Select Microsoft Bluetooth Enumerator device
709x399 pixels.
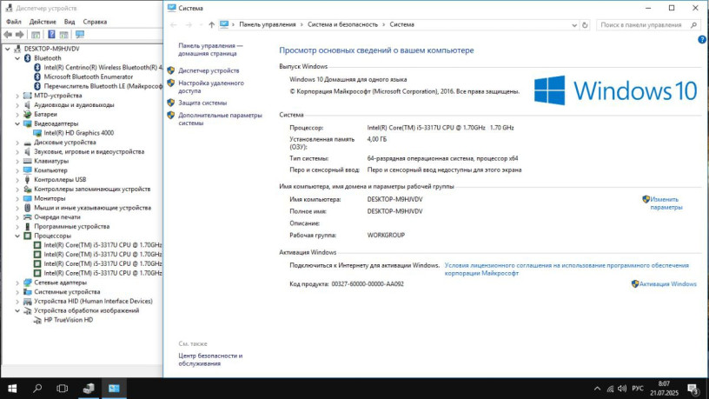tap(88, 76)
